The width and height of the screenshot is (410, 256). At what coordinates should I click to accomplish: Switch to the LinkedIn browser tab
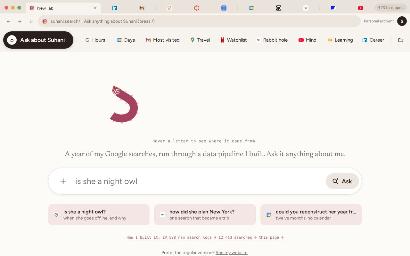114,8
